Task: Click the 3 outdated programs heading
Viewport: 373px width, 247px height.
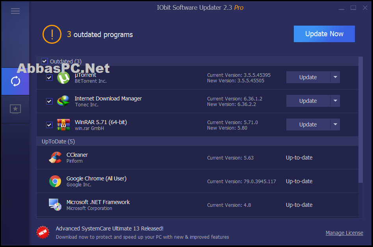Action: [100, 35]
